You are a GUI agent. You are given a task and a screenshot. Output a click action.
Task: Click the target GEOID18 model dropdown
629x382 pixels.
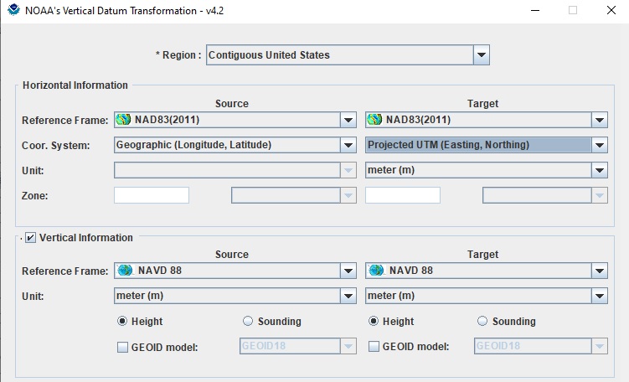pos(541,346)
